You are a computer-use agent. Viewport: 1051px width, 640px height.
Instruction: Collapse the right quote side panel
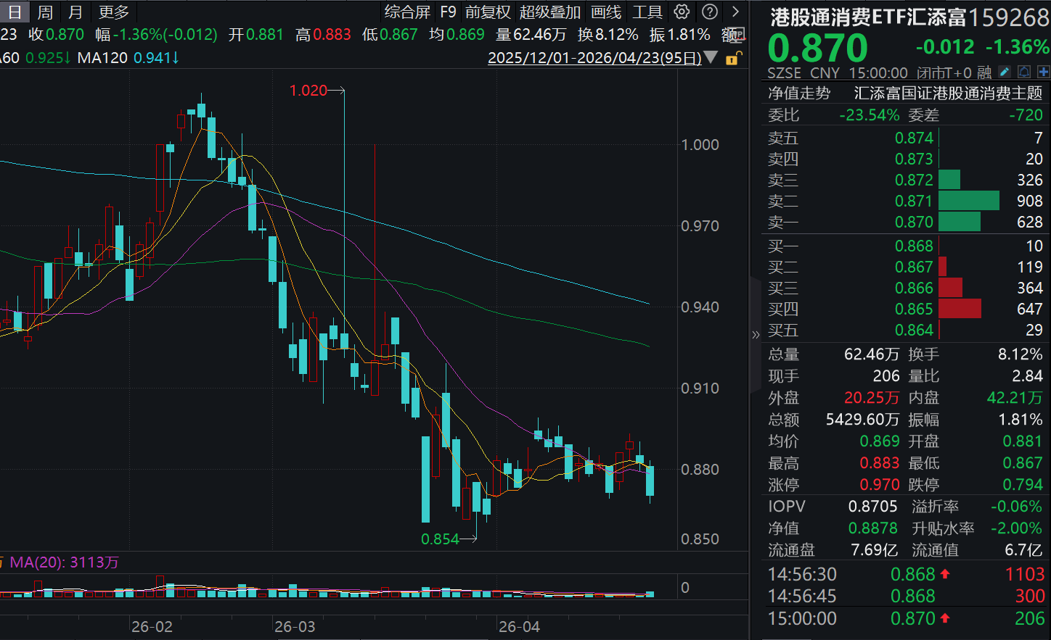(x=756, y=334)
